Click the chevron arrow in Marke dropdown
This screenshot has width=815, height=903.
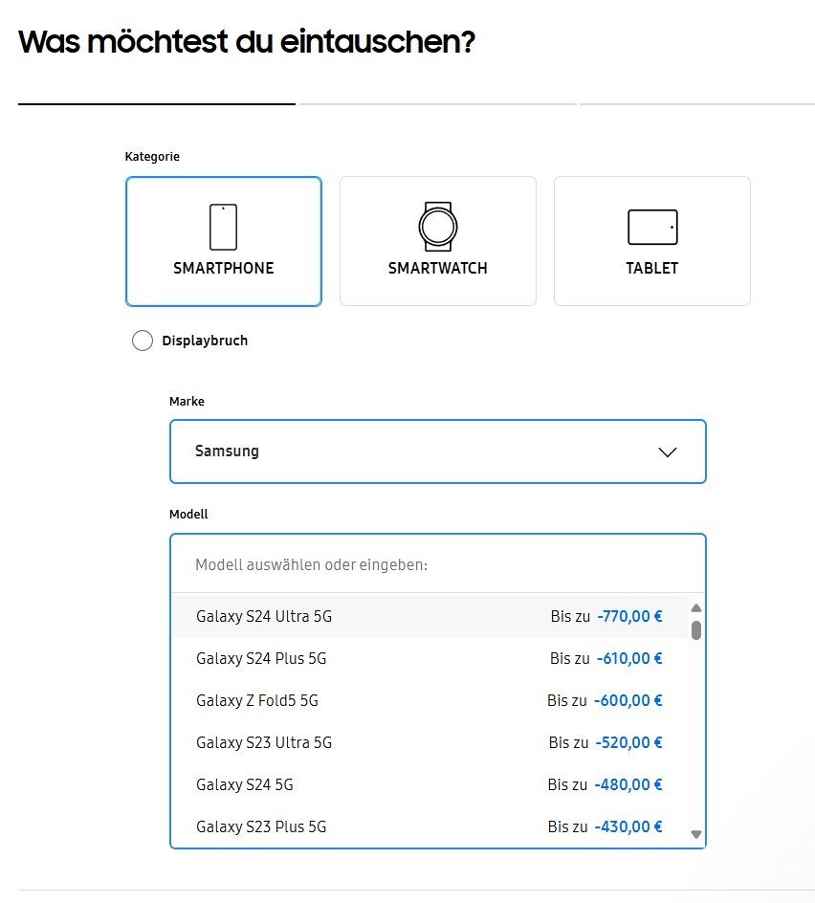point(668,452)
